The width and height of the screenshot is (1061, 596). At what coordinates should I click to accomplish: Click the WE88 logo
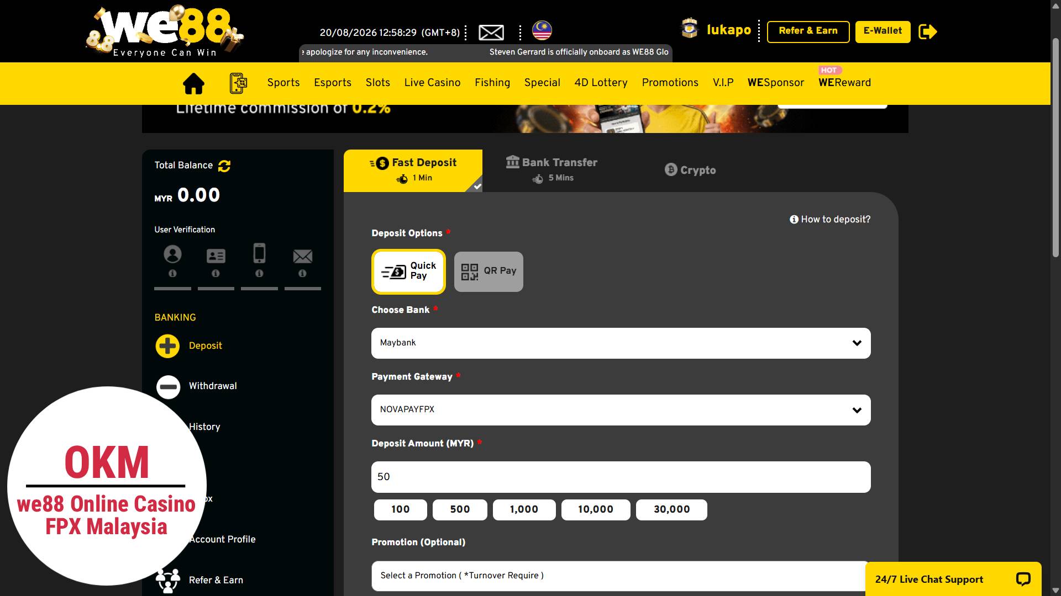(x=165, y=31)
